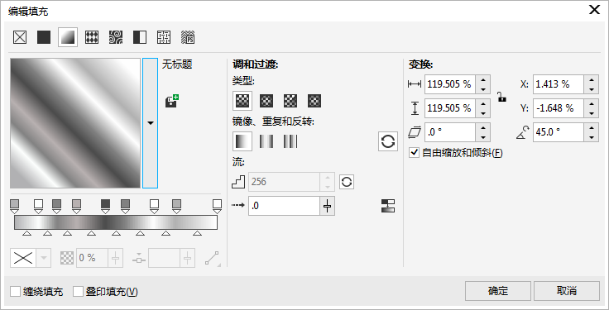Click the save-as-new fill icon beside 无标题

click(171, 101)
